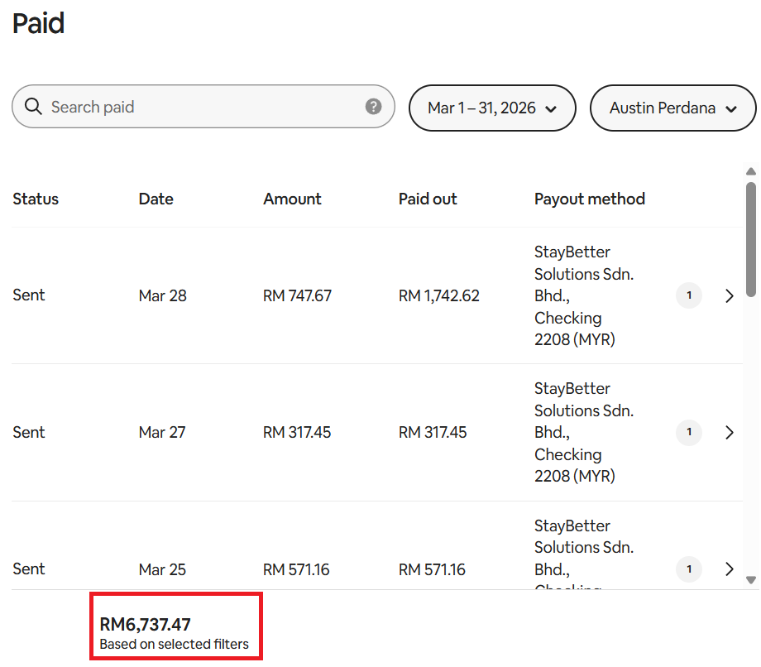Image resolution: width=761 pixels, height=667 pixels.
Task: Open the Mar 1 – 31, 2026 date filter
Action: (492, 108)
